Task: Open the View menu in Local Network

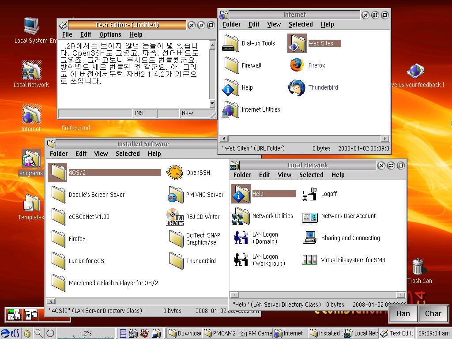Action: [284, 175]
